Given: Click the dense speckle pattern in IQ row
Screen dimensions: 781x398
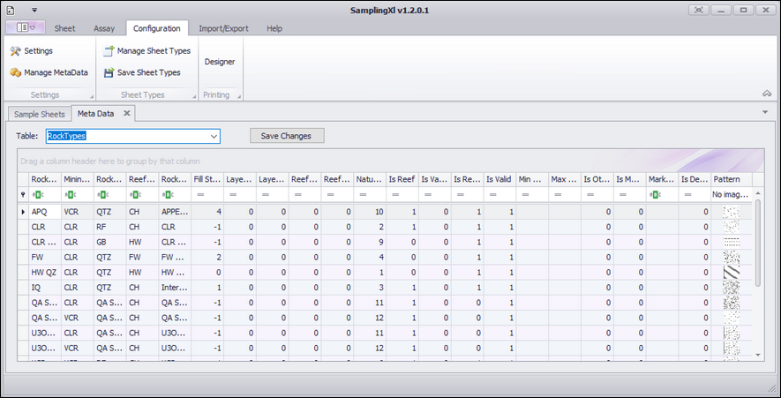Looking at the screenshot, I should tap(732, 288).
